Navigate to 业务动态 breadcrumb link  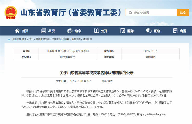(76, 39)
